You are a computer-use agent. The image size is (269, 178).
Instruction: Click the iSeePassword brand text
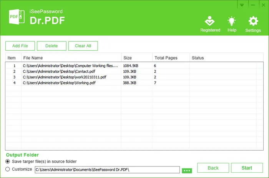(x=46, y=11)
